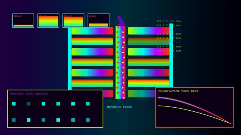
Task: Open the CELL-3 level gauge
Action: [x=73, y=21]
